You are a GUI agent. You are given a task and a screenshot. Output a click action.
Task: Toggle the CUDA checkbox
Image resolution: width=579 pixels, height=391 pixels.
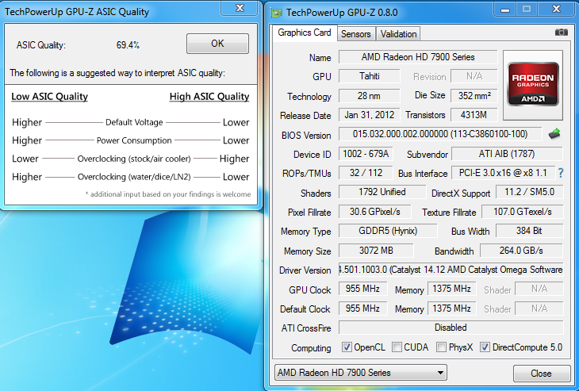point(397,347)
